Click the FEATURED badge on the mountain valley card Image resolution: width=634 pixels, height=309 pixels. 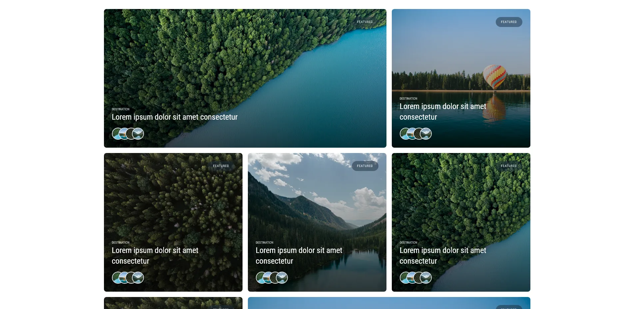365,166
